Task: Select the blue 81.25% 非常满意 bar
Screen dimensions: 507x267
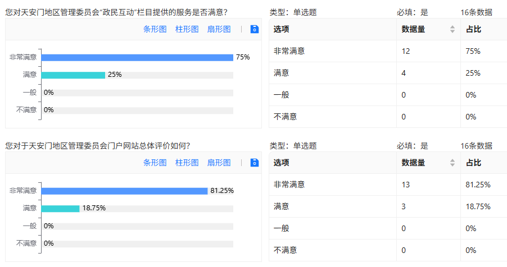Action: point(124,191)
